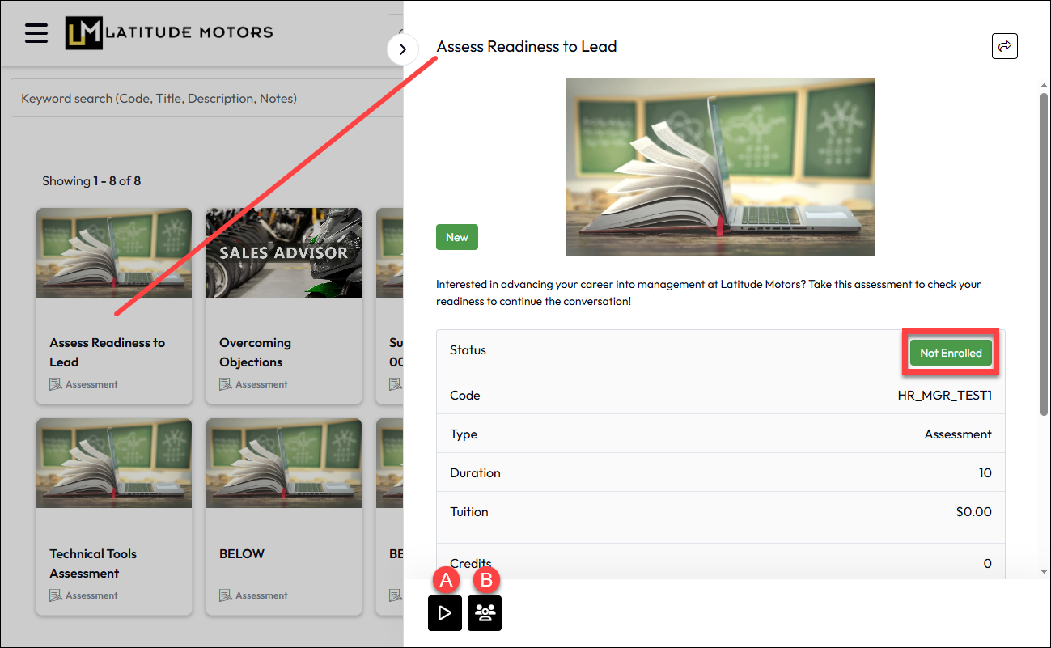Viewport: 1051px width, 648px height.
Task: Click the BELOW course card title
Action: tap(242, 554)
